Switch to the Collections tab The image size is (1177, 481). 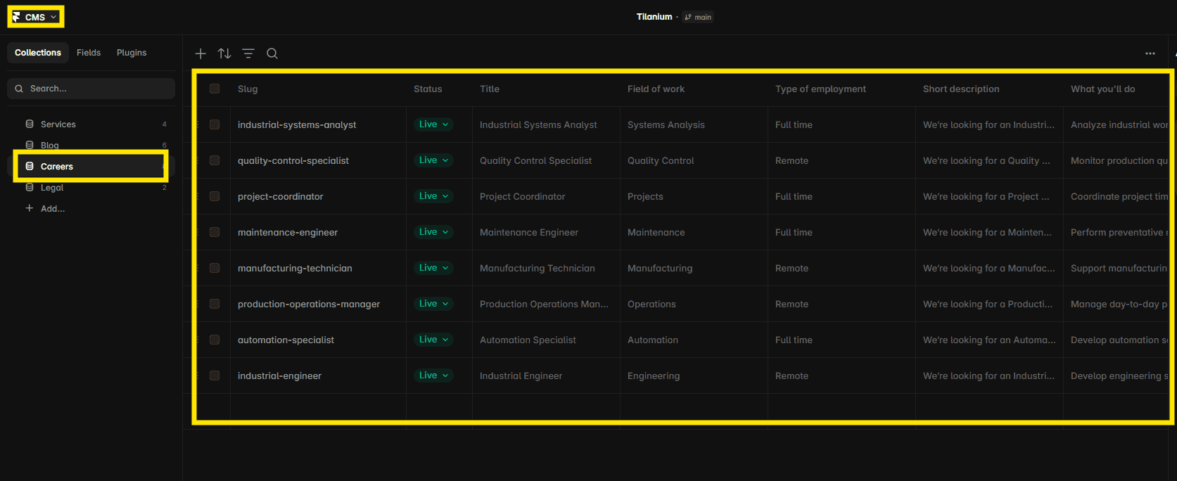(38, 53)
